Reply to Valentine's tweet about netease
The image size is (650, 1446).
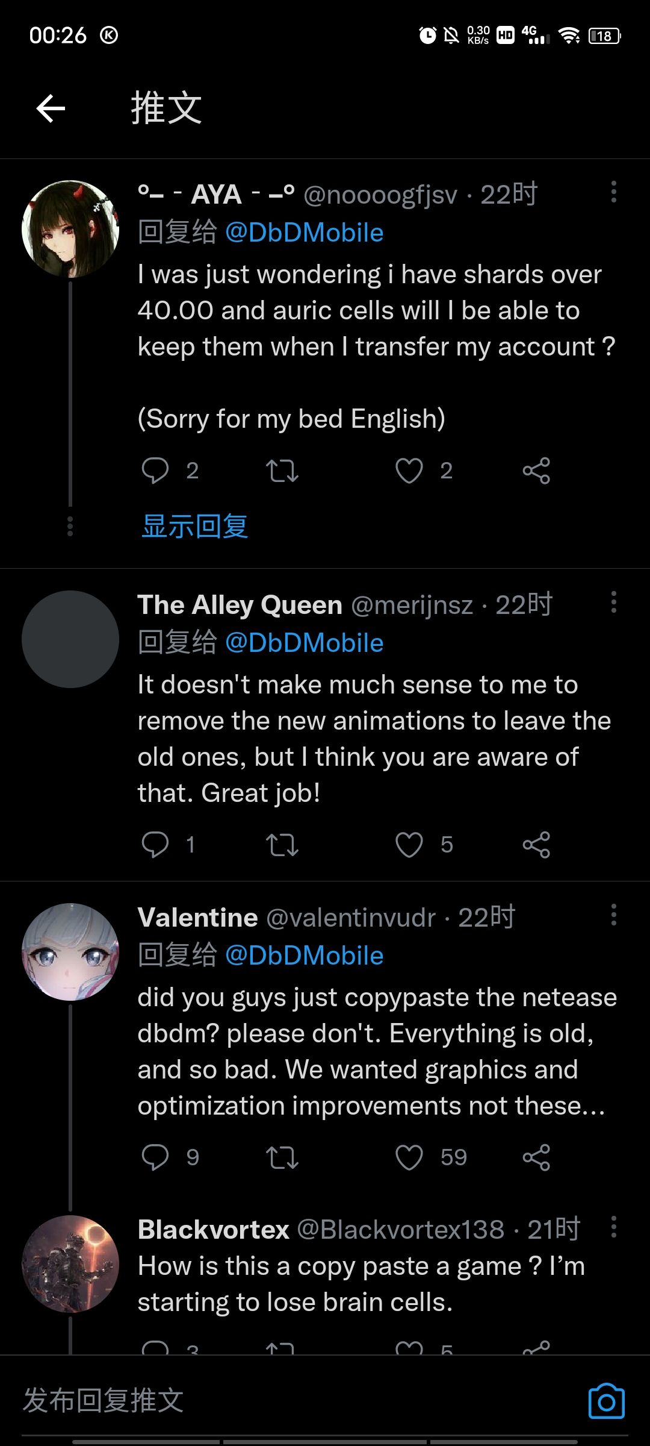click(155, 1157)
